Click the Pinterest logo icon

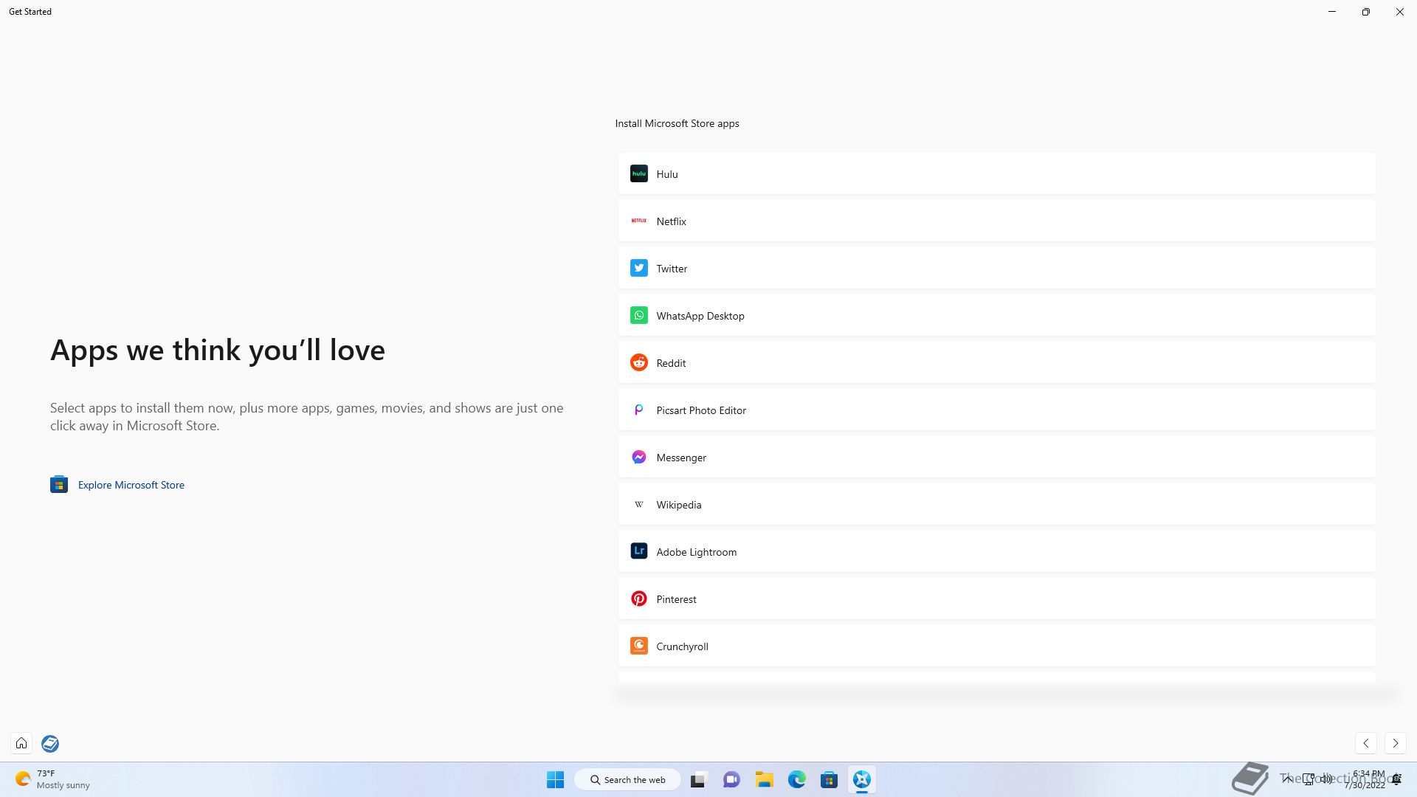click(x=639, y=598)
